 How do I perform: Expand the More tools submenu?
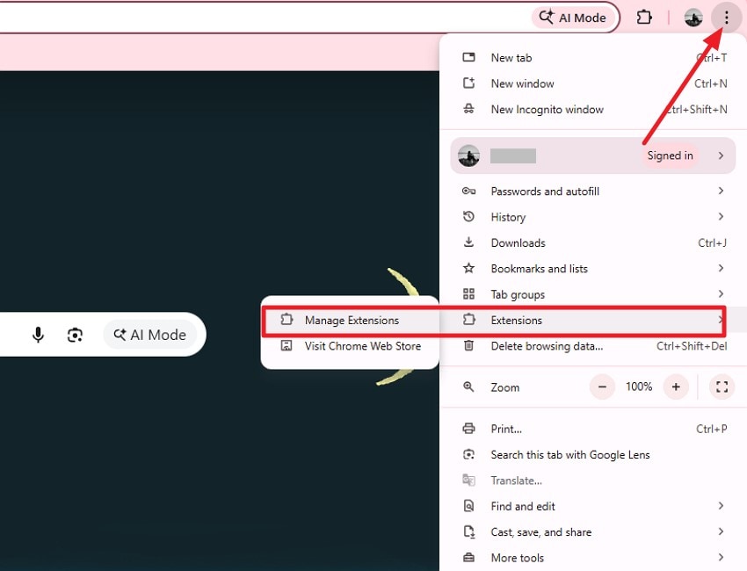[x=721, y=558]
